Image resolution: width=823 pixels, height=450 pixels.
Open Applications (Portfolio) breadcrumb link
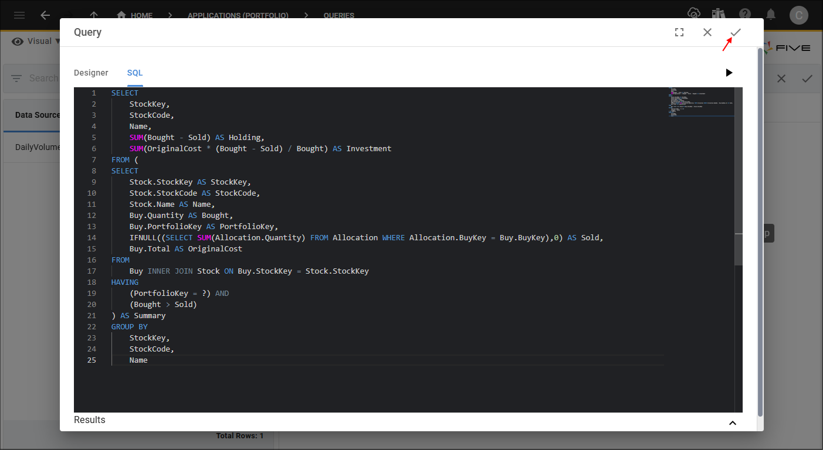(238, 15)
